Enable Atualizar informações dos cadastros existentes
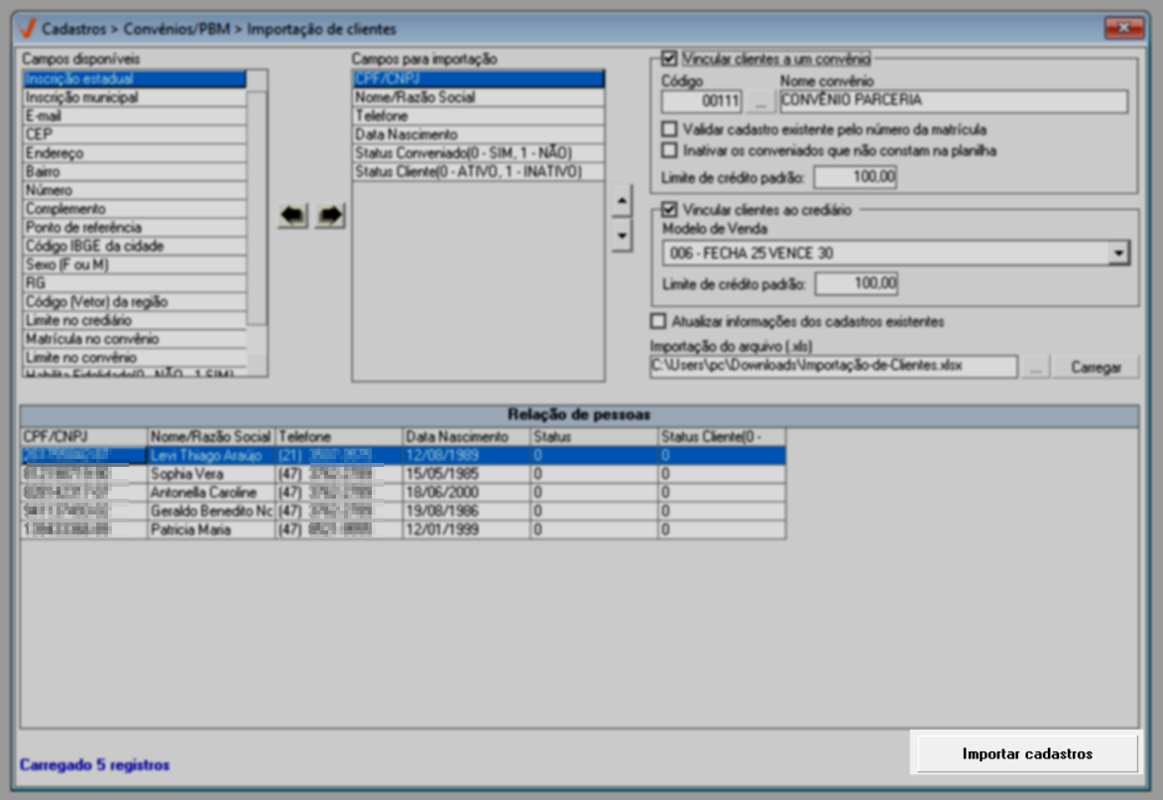Screen dimensions: 1163x800 [657, 321]
